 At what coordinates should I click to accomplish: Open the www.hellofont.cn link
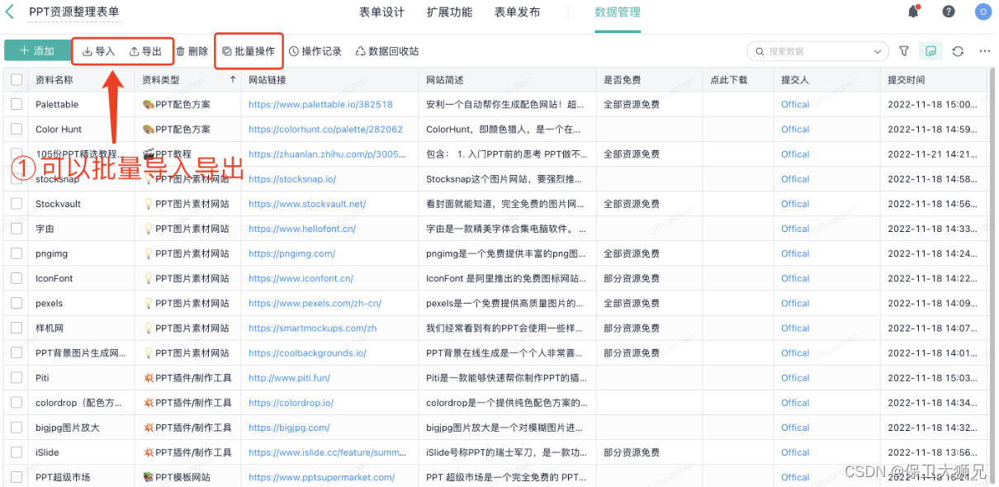302,229
